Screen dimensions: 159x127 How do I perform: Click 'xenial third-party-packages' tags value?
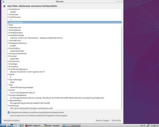[x=22, y=87]
